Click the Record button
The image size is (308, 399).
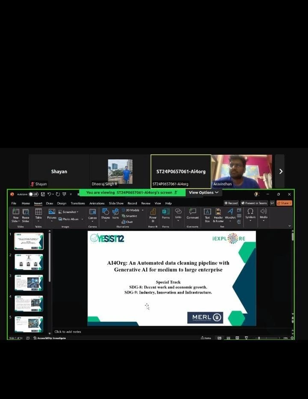231,203
